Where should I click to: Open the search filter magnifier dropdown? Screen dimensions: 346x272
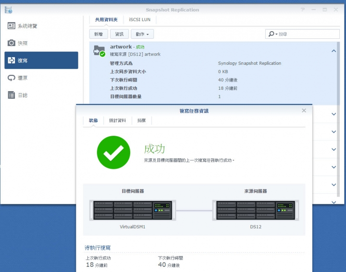click(273, 34)
